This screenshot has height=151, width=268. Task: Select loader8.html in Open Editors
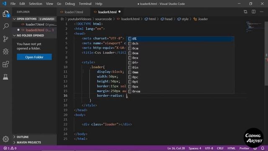coord(34,30)
